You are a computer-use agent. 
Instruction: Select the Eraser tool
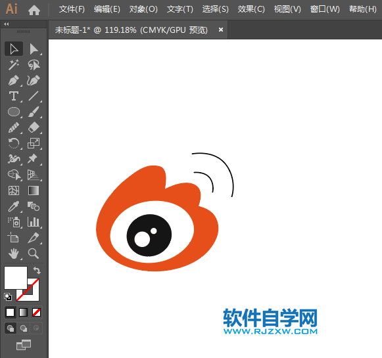coord(34,127)
